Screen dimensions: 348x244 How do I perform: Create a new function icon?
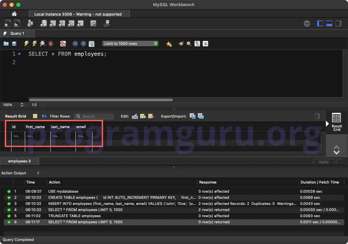(x=80, y=23)
